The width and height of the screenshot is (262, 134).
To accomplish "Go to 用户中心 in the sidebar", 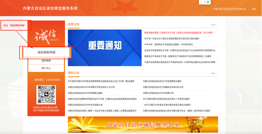I will [46, 68].
